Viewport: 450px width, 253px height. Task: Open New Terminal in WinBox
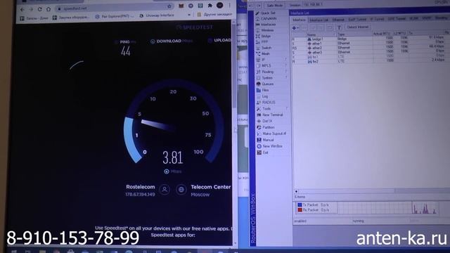click(269, 115)
